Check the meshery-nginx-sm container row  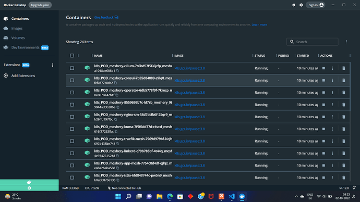tap(72, 117)
